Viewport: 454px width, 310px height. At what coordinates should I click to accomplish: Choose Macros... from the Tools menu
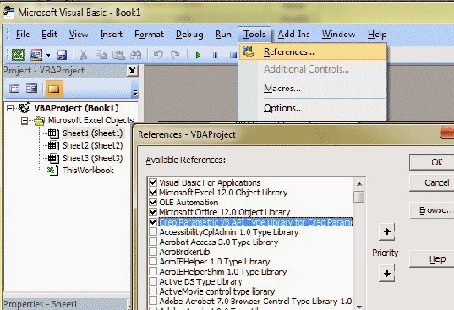click(x=313, y=88)
